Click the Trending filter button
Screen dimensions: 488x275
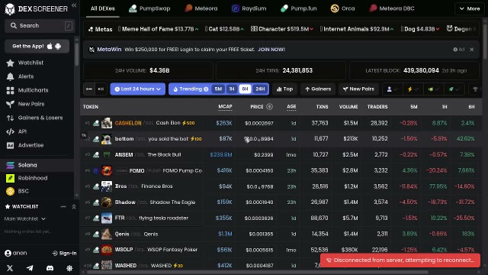pos(190,89)
